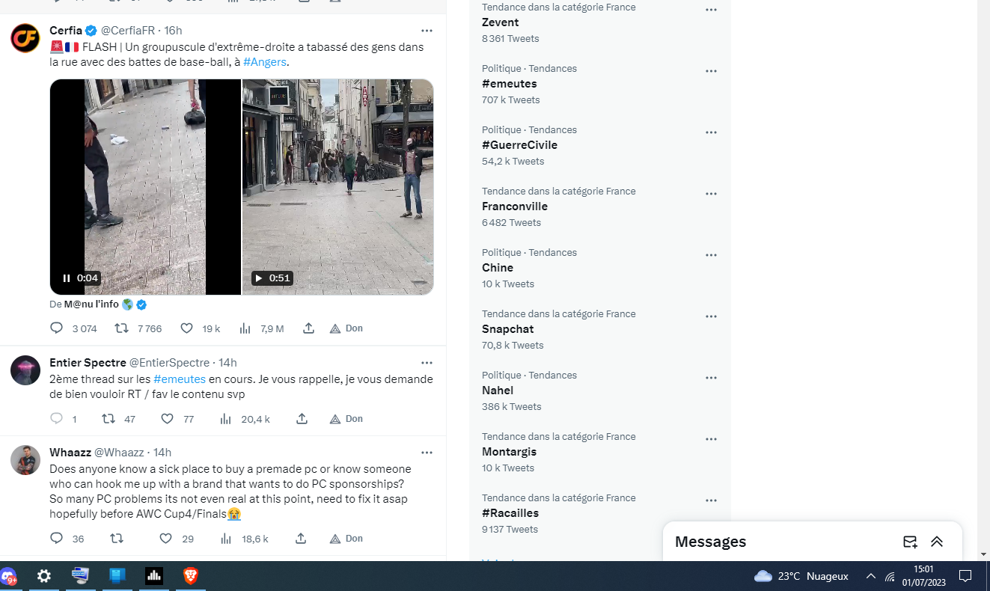Open more options for the Franconville trend
Viewport: 990px width, 591px height.
[711, 194]
